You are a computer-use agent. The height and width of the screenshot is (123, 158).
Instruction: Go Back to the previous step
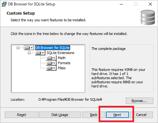(x=94, y=115)
